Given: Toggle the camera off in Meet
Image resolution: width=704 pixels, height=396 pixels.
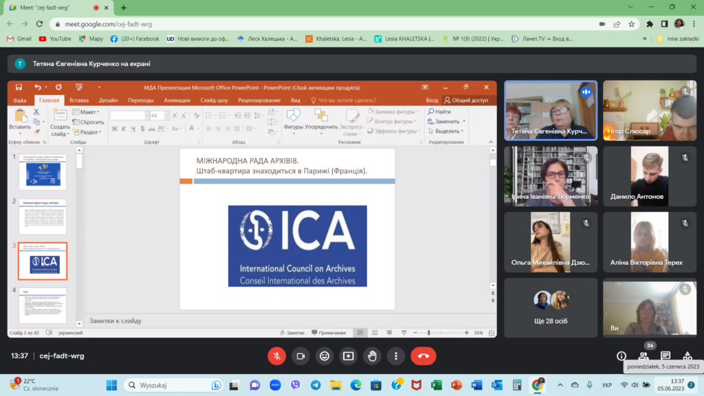Looking at the screenshot, I should 300,355.
